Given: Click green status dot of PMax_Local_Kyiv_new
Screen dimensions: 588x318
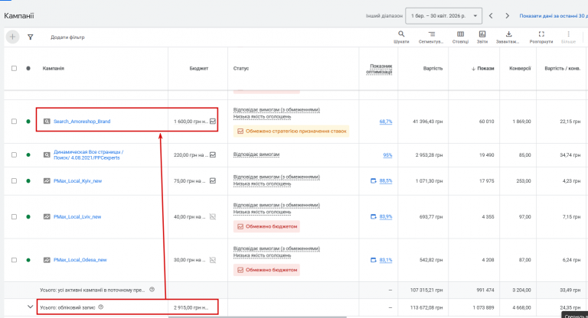Looking at the screenshot, I should (28, 181).
